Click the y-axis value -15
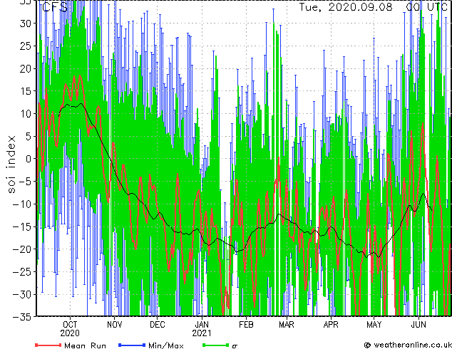 point(21,227)
